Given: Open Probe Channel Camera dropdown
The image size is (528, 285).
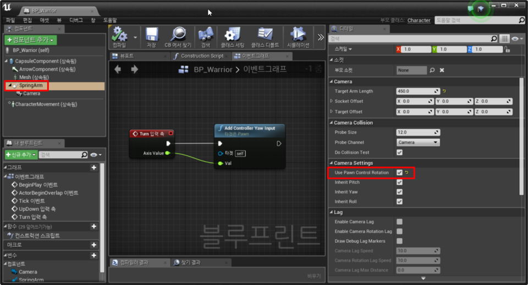Looking at the screenshot, I should point(418,142).
